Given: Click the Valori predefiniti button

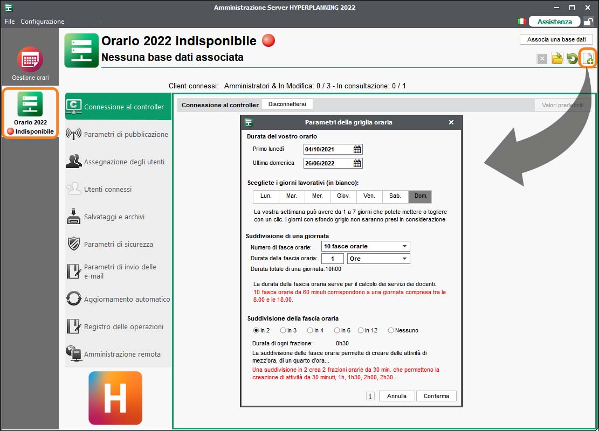Looking at the screenshot, I should 562,105.
